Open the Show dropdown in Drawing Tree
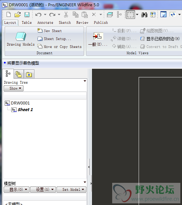 pos(14,88)
